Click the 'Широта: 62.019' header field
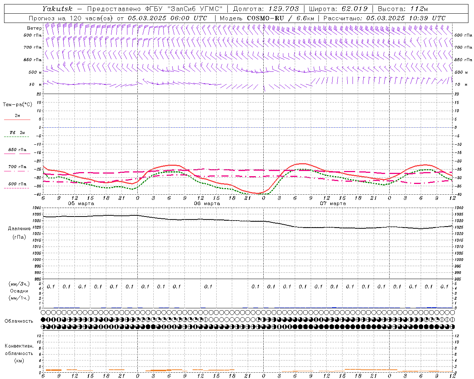Image resolution: width=474 pixels, height=379 pixels. tap(338, 9)
